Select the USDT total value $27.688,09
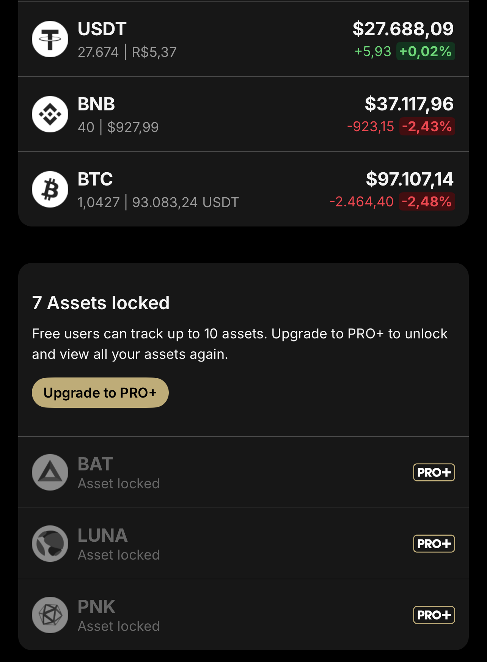 click(x=403, y=29)
